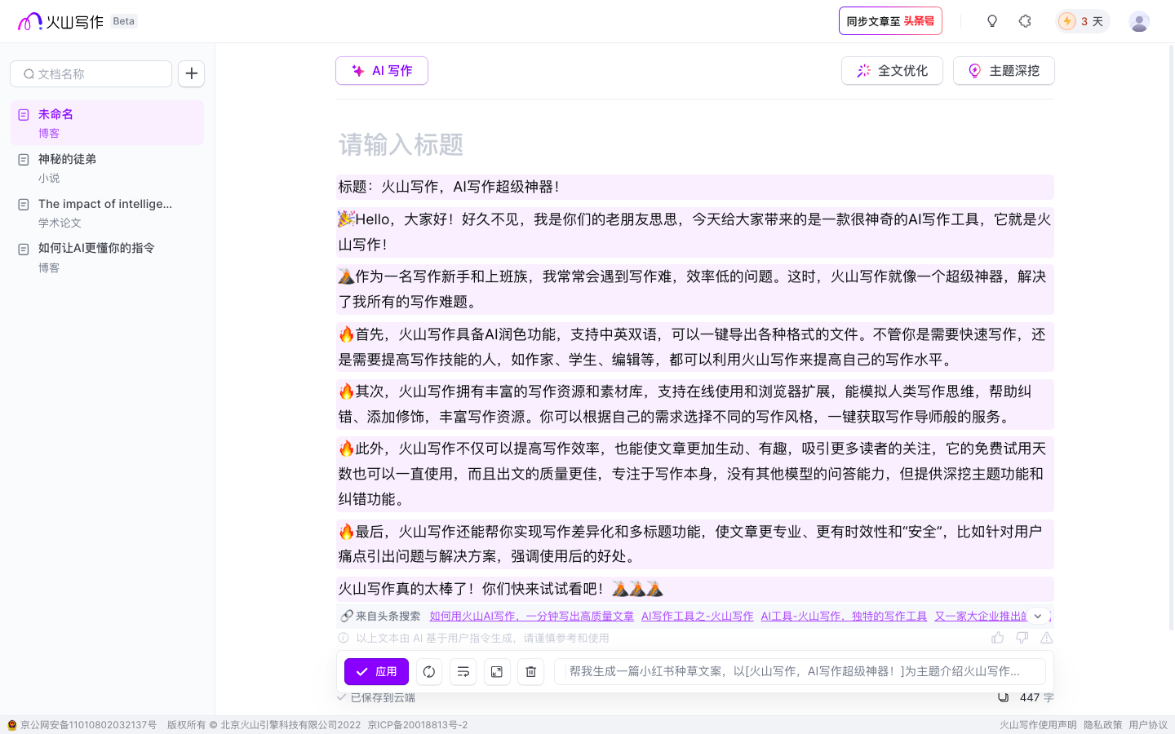
Task: Click the line 火山写作真的太棒了
Action: click(x=695, y=589)
